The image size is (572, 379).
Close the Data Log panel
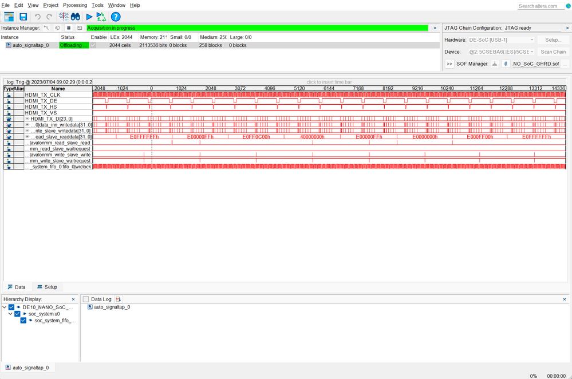point(565,299)
